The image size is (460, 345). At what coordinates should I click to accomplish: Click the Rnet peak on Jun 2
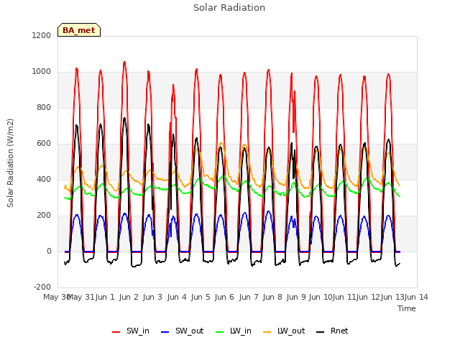pyautogui.click(x=124, y=118)
